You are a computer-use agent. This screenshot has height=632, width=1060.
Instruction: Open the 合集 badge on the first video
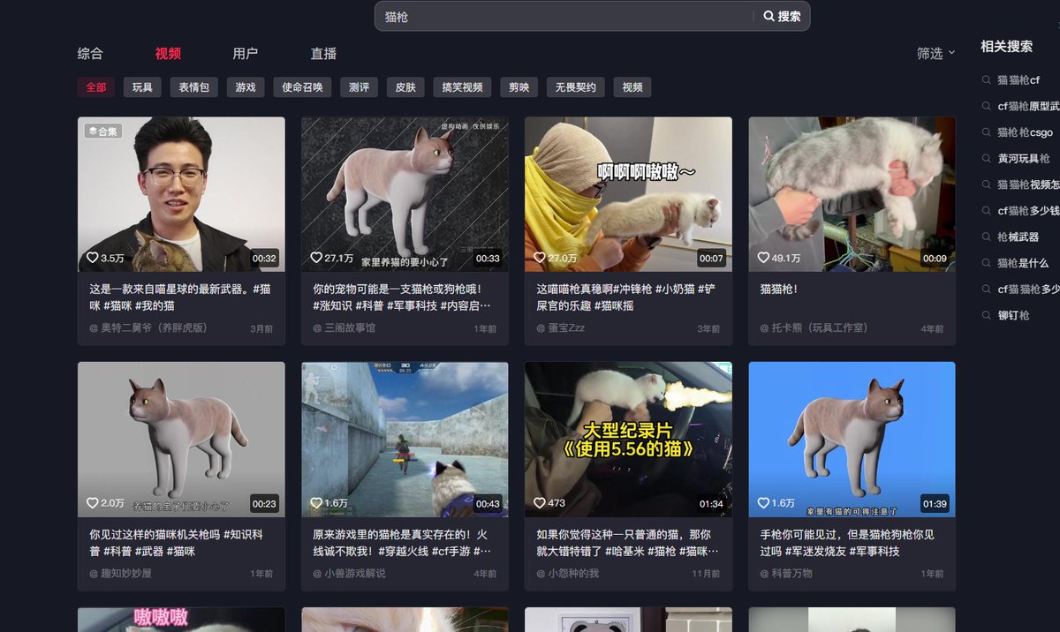[x=102, y=131]
